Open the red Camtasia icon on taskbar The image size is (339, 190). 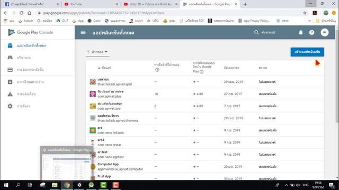pyautogui.click(x=115, y=185)
